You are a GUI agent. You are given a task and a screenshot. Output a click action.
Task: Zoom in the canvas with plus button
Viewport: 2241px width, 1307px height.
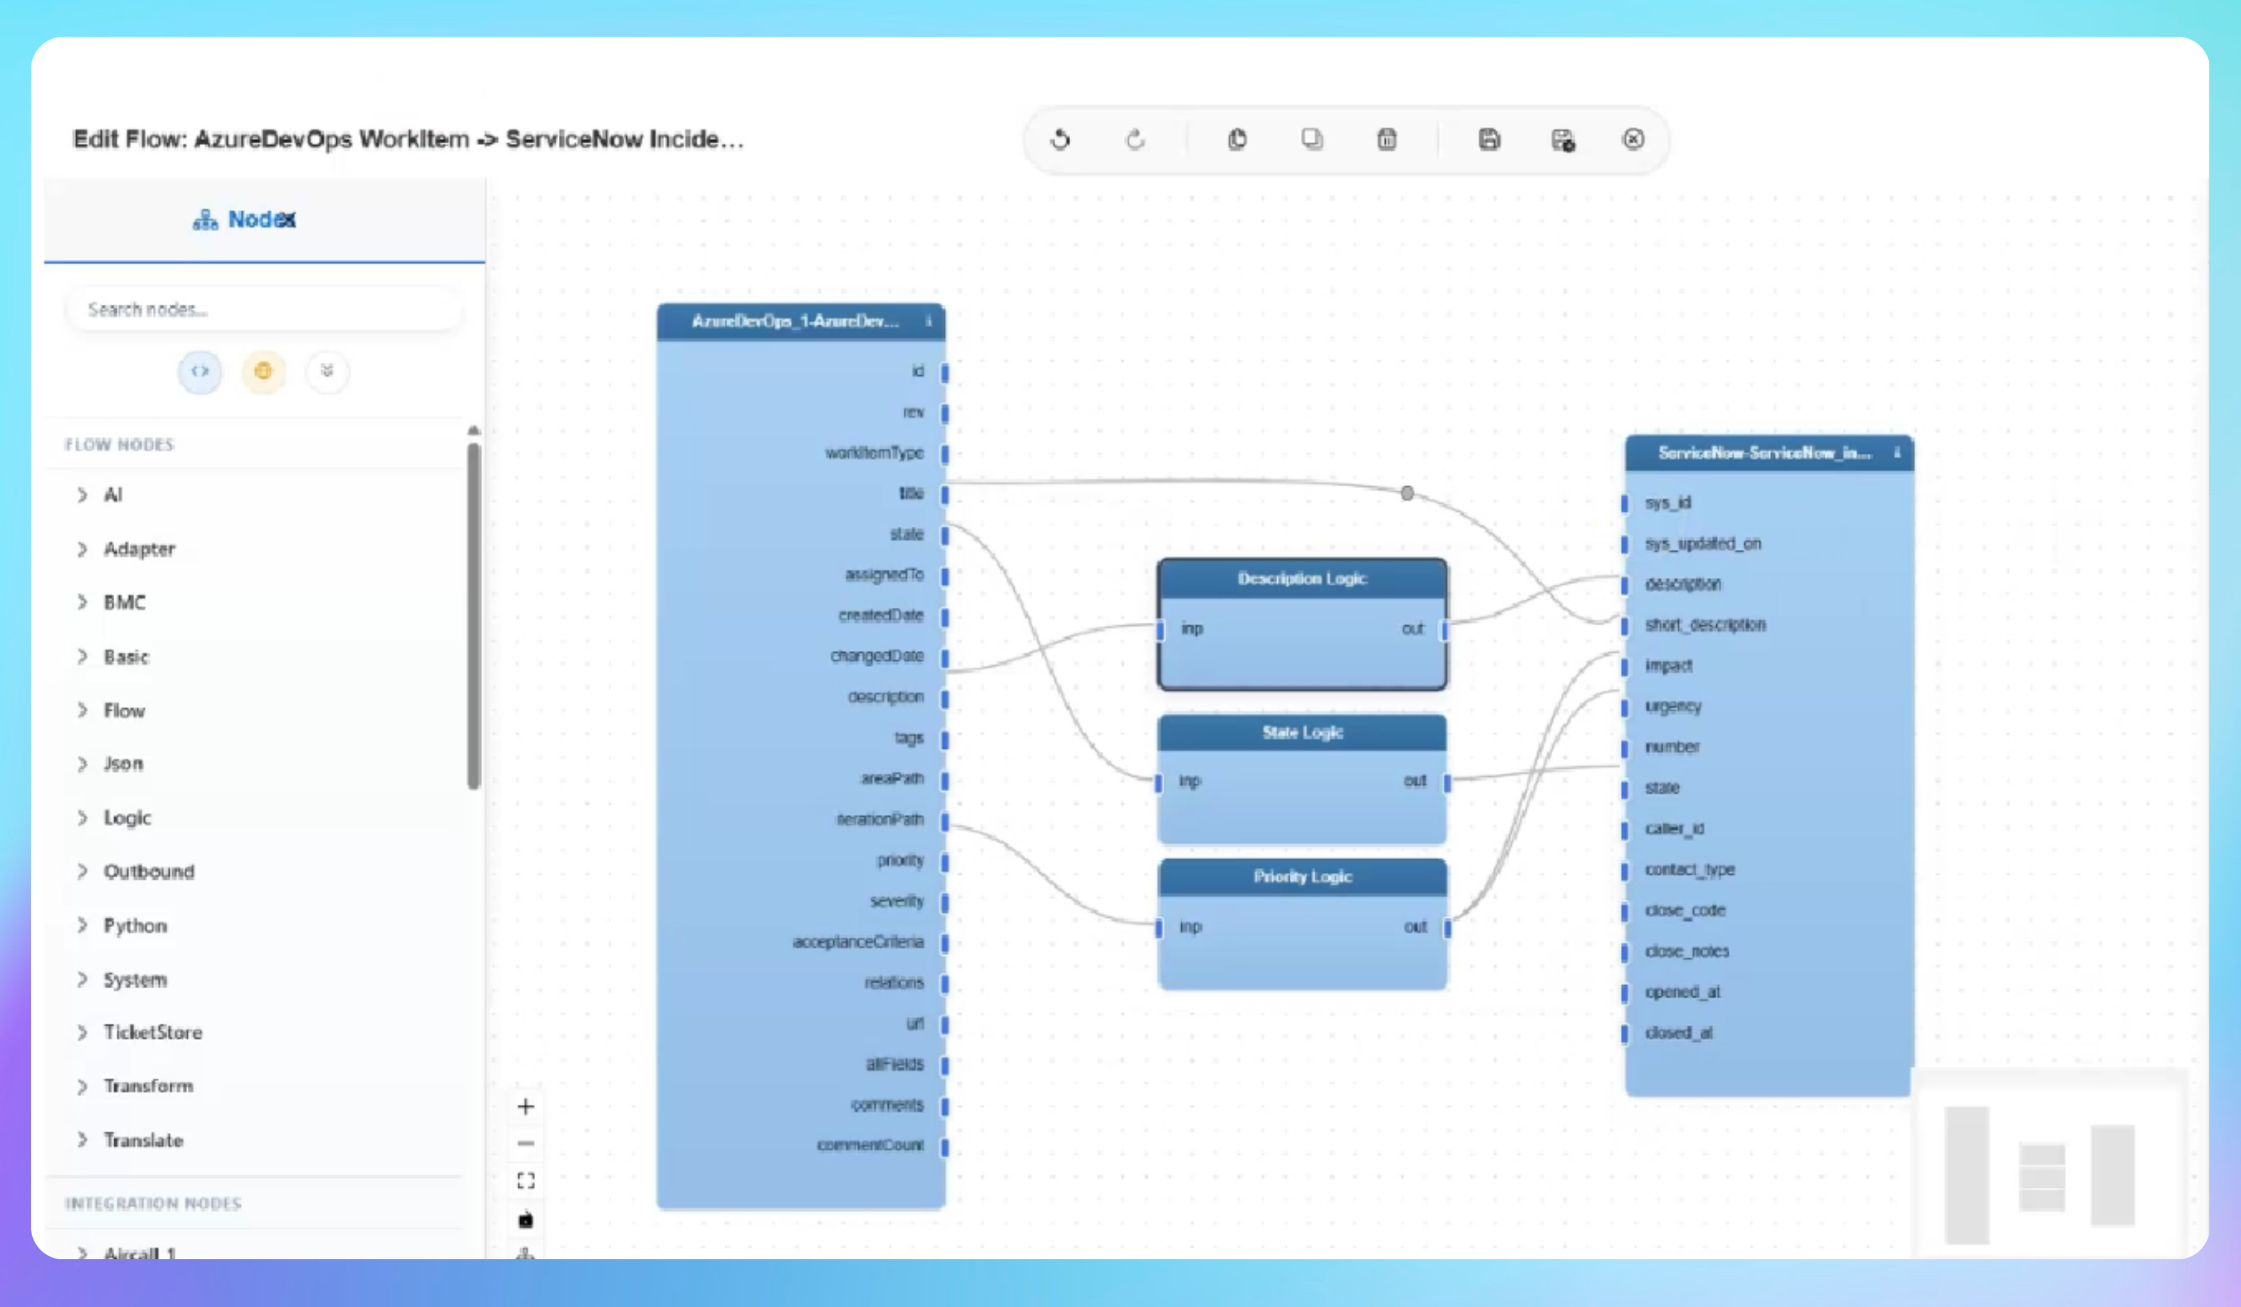(x=525, y=1107)
